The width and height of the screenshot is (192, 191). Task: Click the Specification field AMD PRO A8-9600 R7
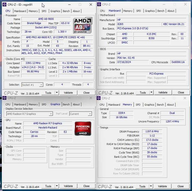click(57, 37)
